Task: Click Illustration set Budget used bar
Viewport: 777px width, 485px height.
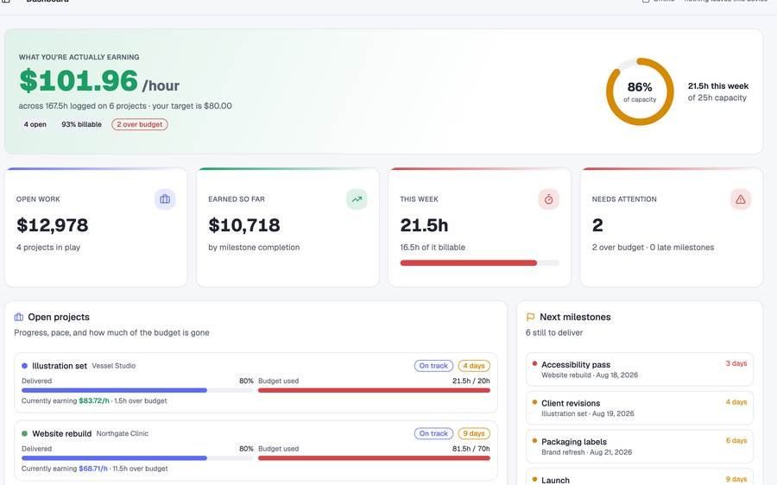Action: pyautogui.click(x=374, y=390)
